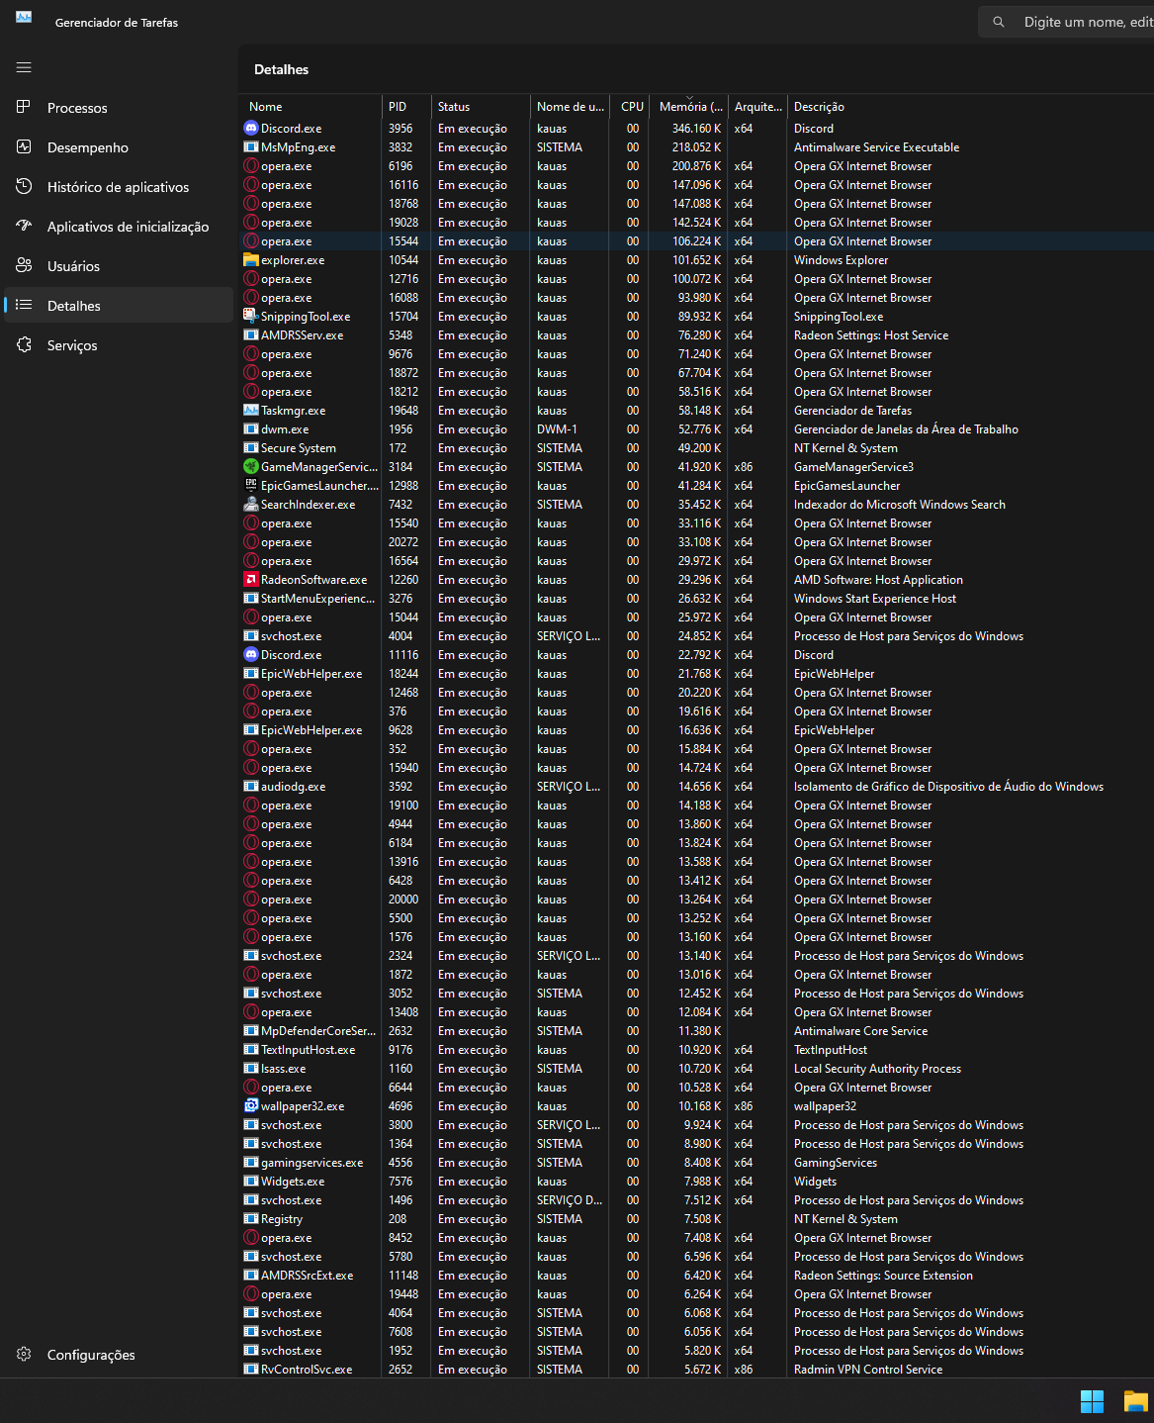Select the Widgets.exe process row

(697, 1181)
